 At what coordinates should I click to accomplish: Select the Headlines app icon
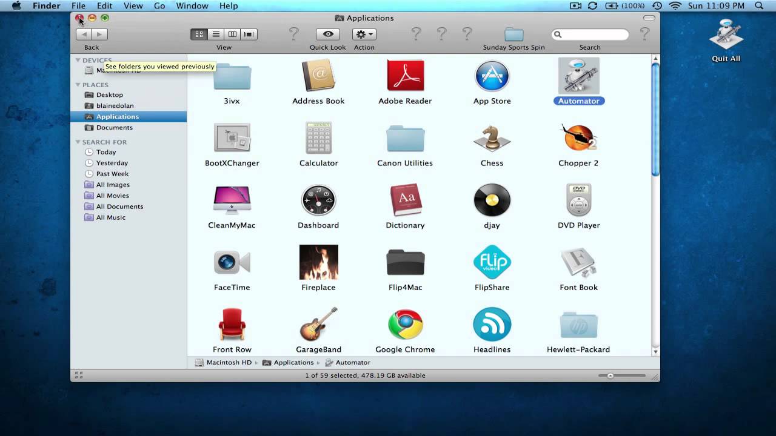[492, 325]
